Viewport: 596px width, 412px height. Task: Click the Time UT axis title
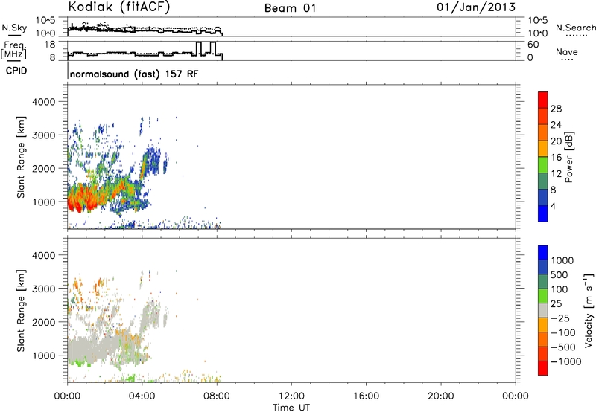point(291,408)
